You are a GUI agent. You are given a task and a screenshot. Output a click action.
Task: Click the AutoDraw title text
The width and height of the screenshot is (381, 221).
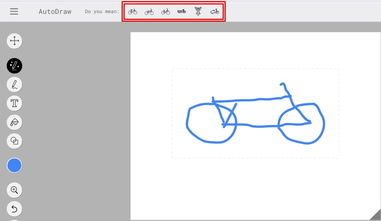click(x=55, y=12)
